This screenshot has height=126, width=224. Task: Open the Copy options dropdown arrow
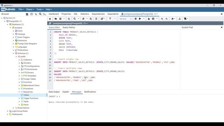click(87, 19)
